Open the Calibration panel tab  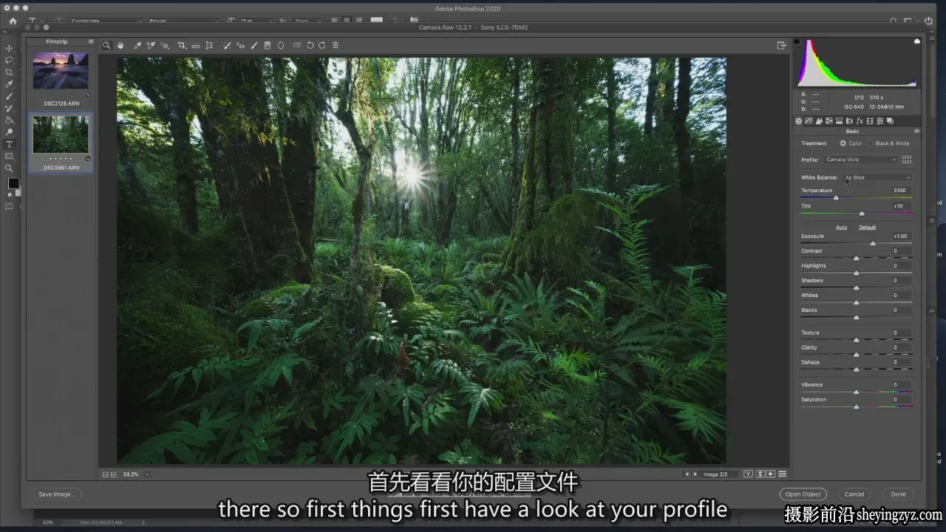(x=870, y=121)
